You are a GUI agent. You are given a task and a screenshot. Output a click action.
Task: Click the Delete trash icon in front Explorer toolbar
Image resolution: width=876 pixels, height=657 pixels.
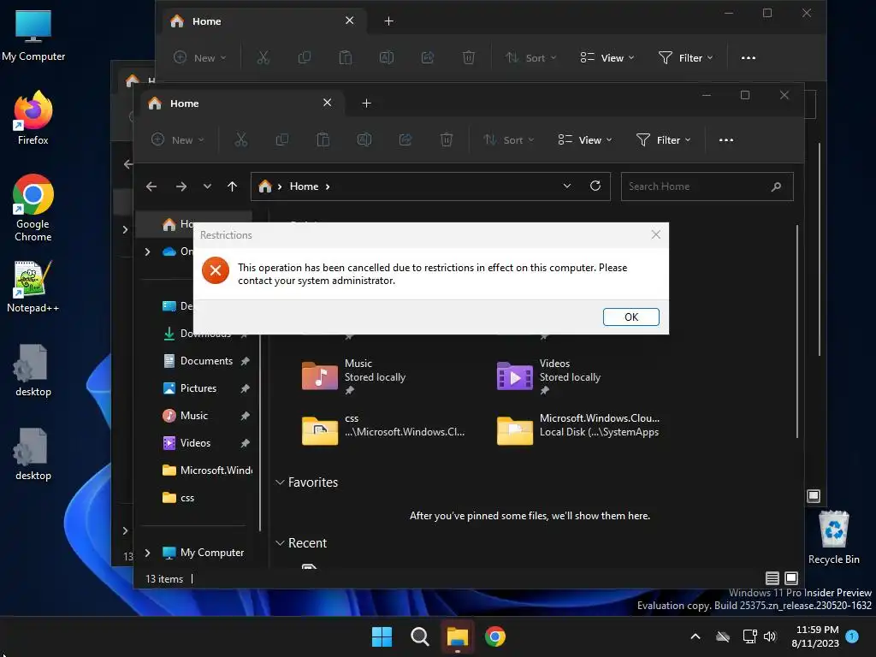coord(447,139)
